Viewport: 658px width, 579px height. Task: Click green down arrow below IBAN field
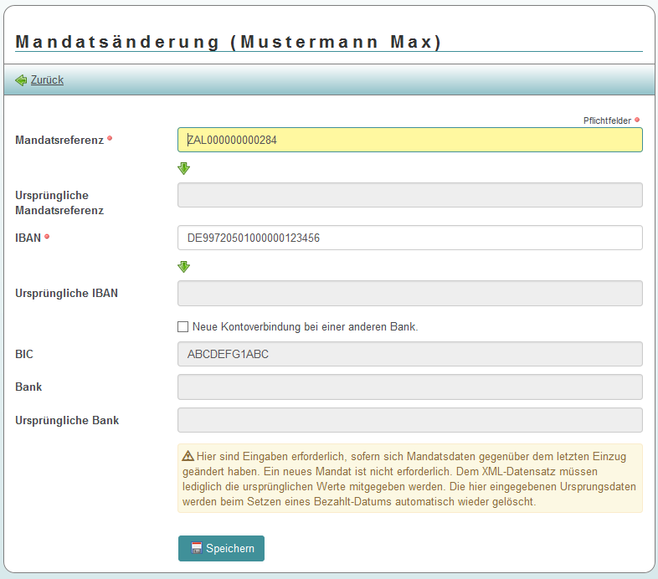pos(184,267)
